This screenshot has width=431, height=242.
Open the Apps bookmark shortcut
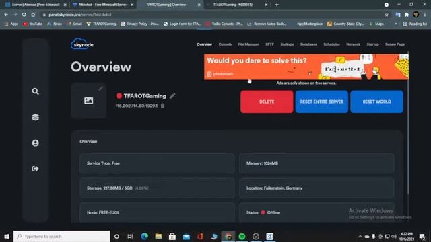[11, 24]
